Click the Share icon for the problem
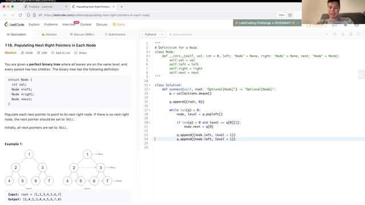This screenshot has height=205, width=365. pos(76,53)
